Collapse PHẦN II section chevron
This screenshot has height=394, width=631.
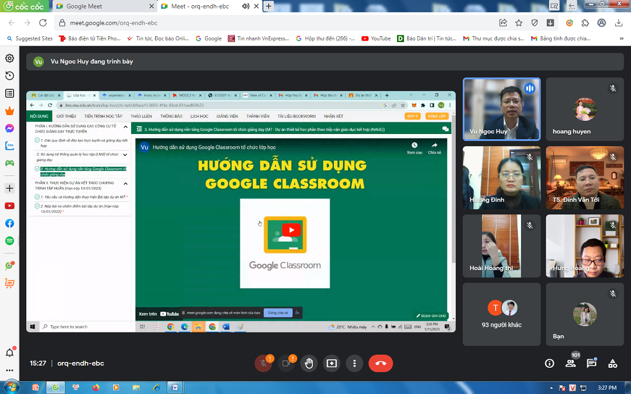[125, 183]
